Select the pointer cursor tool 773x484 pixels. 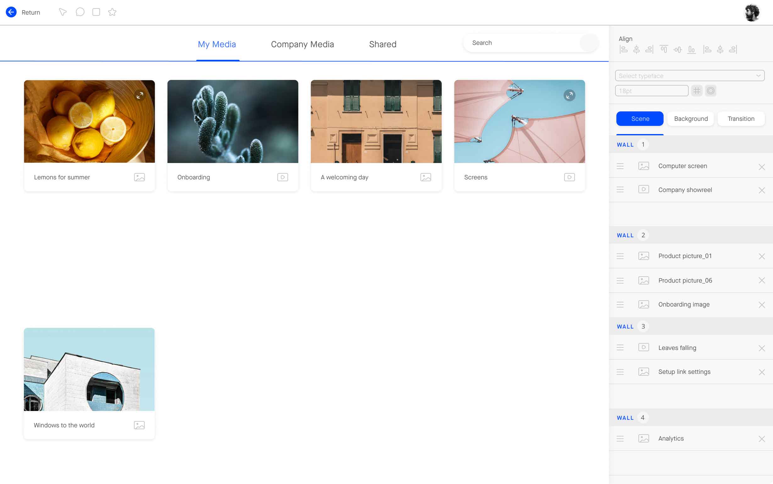[x=63, y=12]
